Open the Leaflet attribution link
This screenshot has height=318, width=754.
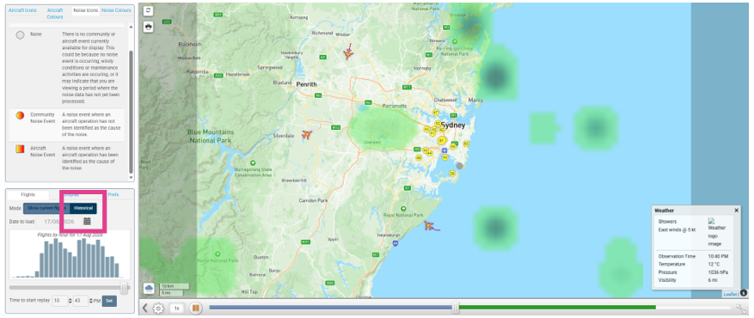pyautogui.click(x=730, y=293)
